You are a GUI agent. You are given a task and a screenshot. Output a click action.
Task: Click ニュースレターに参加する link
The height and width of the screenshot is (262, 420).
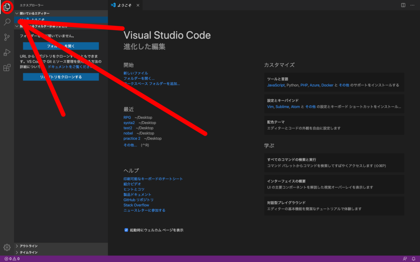[144, 210]
